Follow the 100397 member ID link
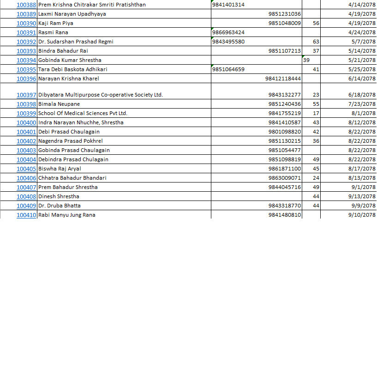The width and height of the screenshot is (377, 371). pyautogui.click(x=26, y=95)
